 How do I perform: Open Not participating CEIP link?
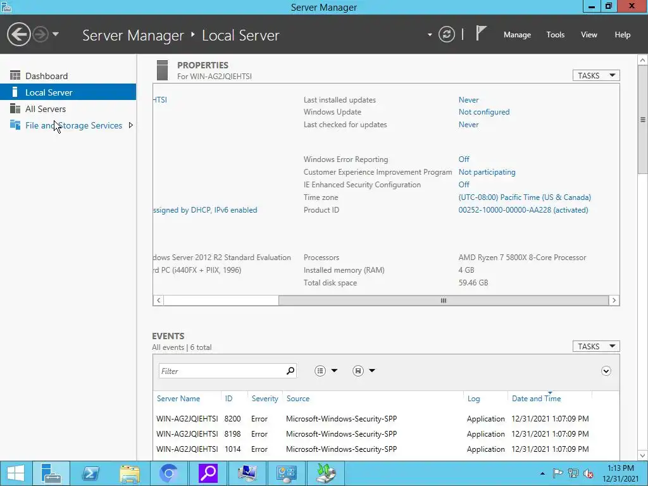tap(487, 172)
